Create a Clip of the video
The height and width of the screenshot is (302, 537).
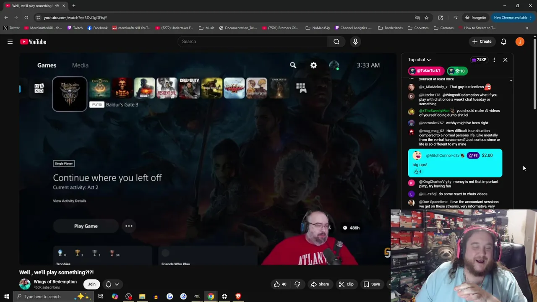click(x=346, y=284)
